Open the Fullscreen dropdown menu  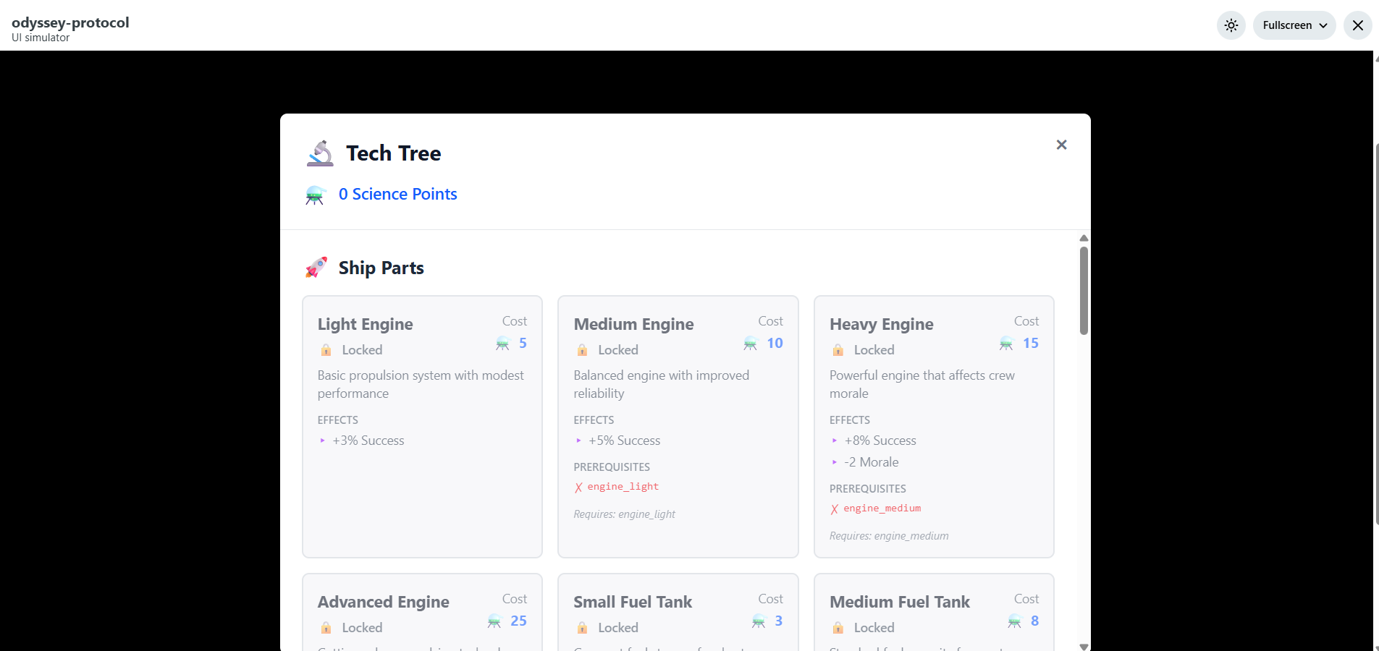pos(1294,25)
